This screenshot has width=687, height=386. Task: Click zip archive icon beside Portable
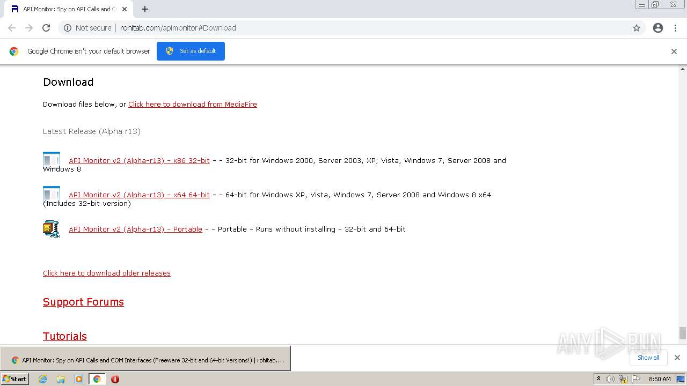(x=52, y=229)
